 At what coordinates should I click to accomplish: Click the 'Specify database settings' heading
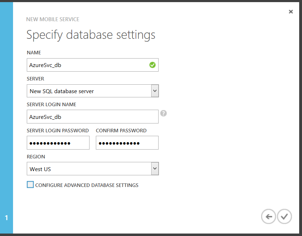[x=91, y=35]
